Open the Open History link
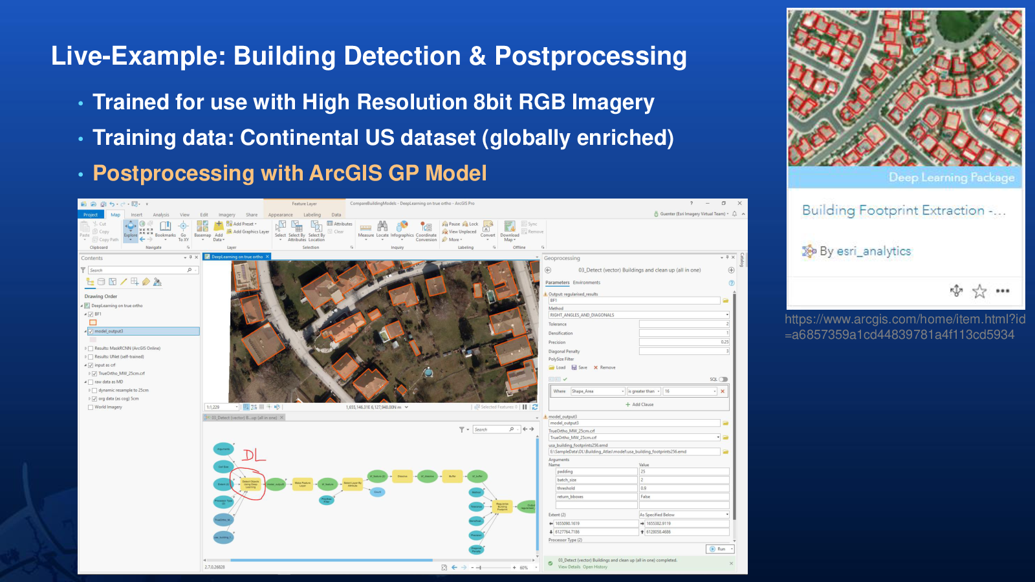 [x=595, y=567]
